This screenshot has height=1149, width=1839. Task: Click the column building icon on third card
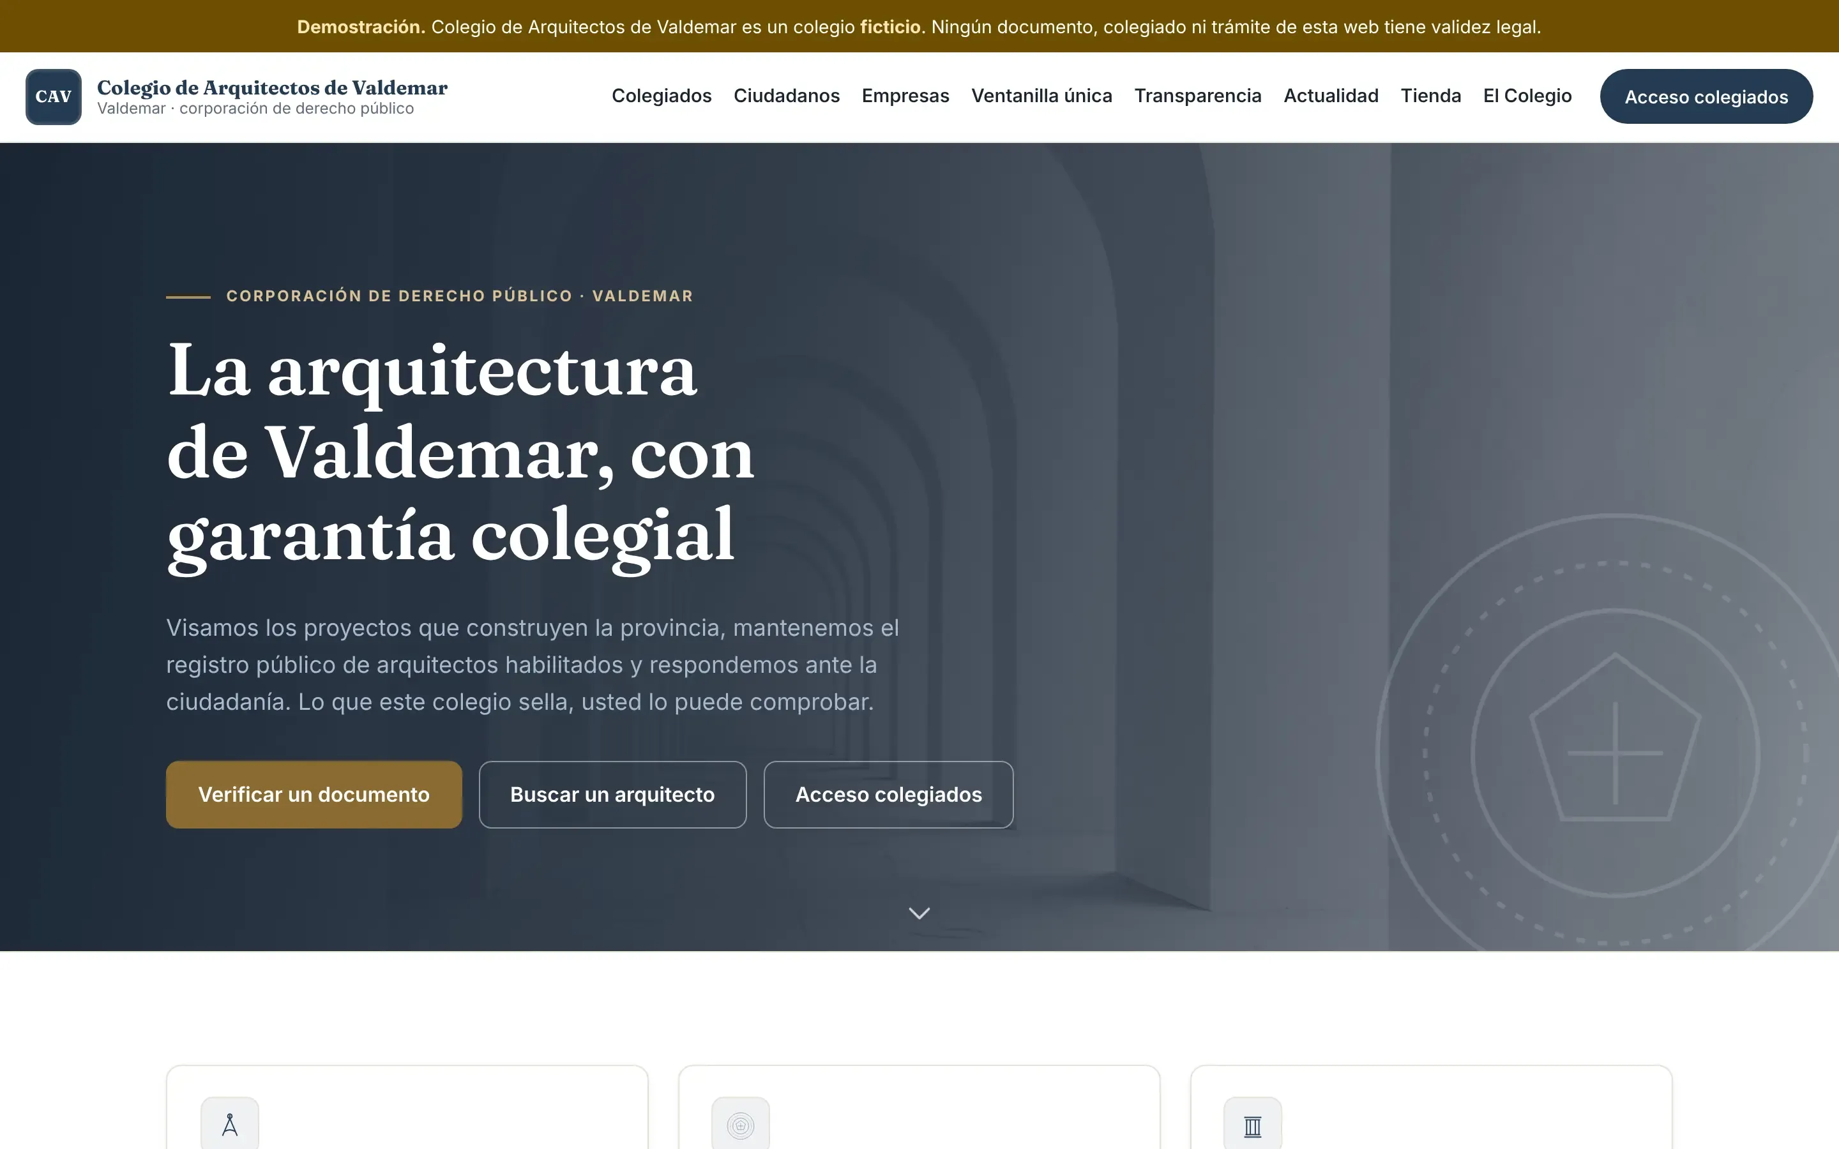tap(1252, 1125)
